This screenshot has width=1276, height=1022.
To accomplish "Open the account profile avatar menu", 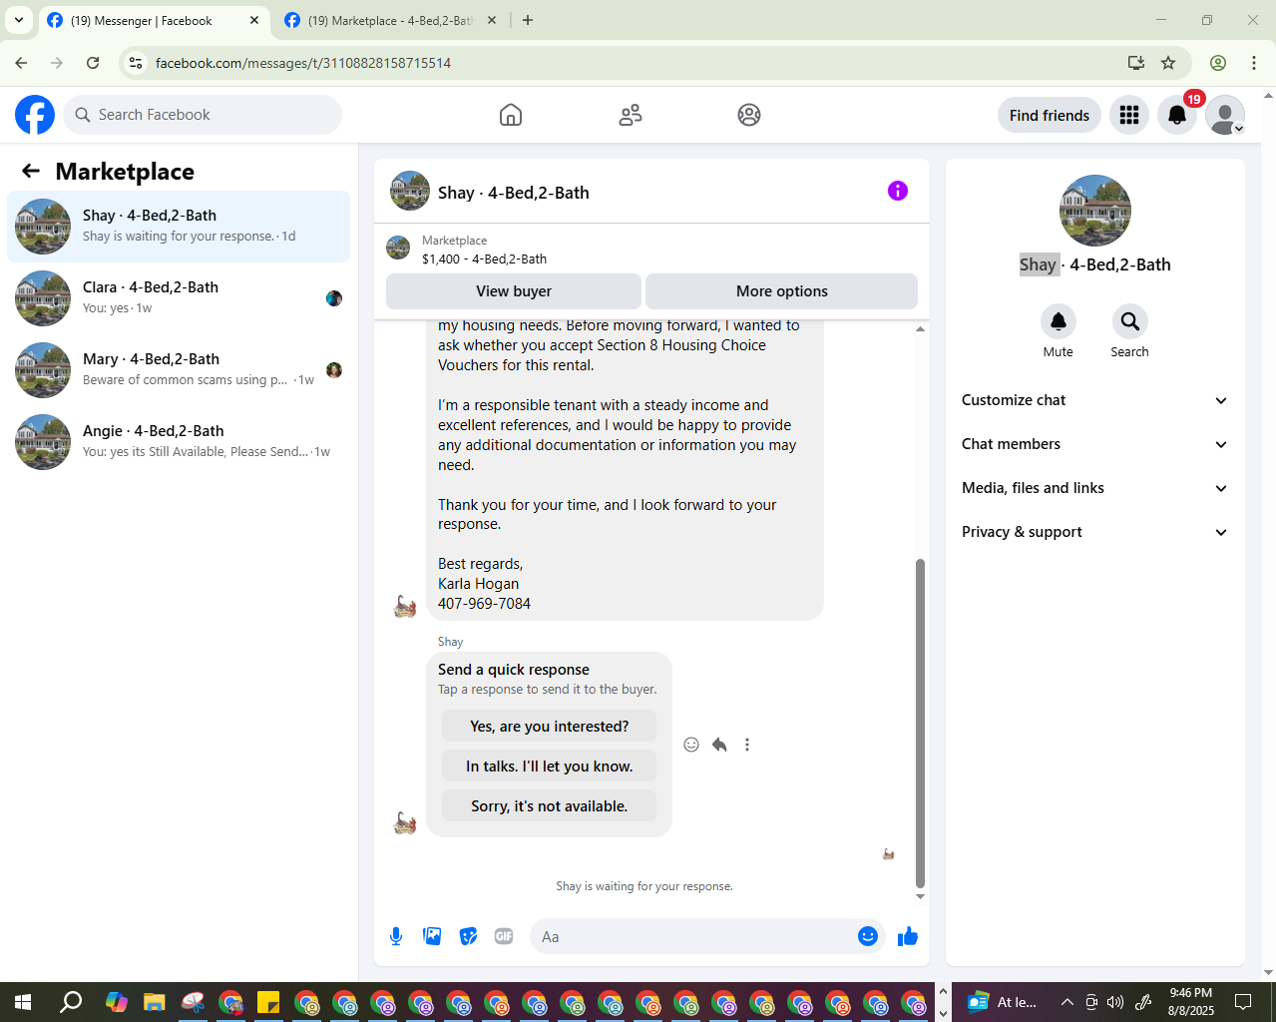I will (1225, 115).
